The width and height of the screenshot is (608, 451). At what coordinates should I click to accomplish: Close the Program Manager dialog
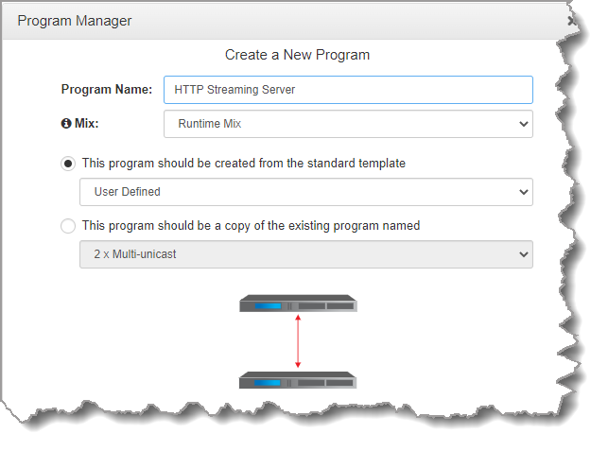tap(570, 20)
